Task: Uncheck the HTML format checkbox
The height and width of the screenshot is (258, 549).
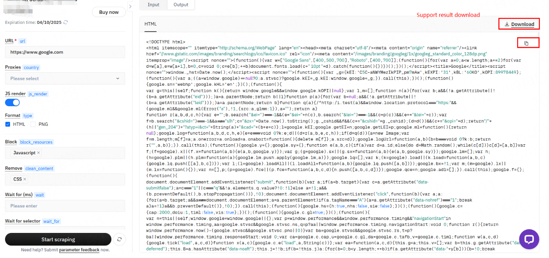Action: (x=8, y=124)
